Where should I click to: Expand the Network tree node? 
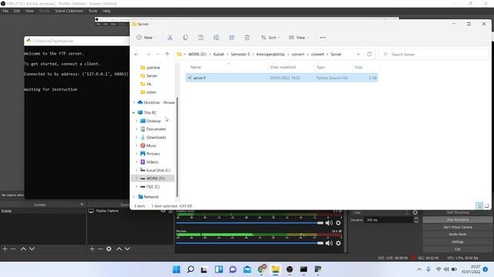134,197
